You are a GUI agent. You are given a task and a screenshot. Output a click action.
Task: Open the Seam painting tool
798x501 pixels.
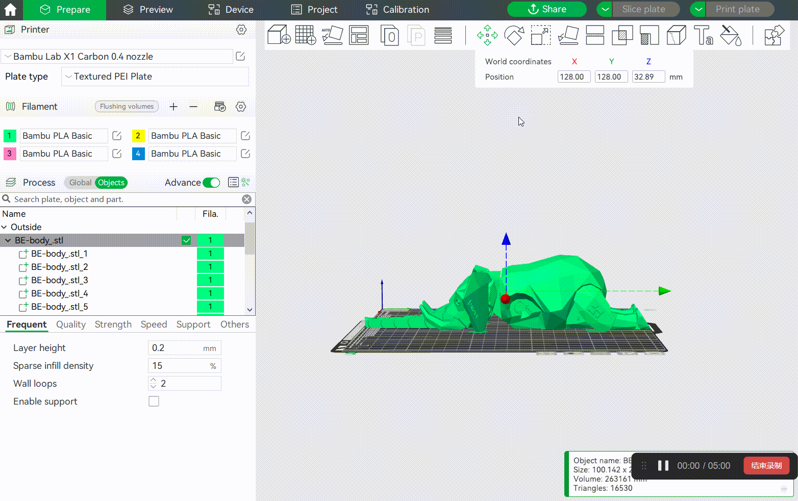tap(676, 35)
